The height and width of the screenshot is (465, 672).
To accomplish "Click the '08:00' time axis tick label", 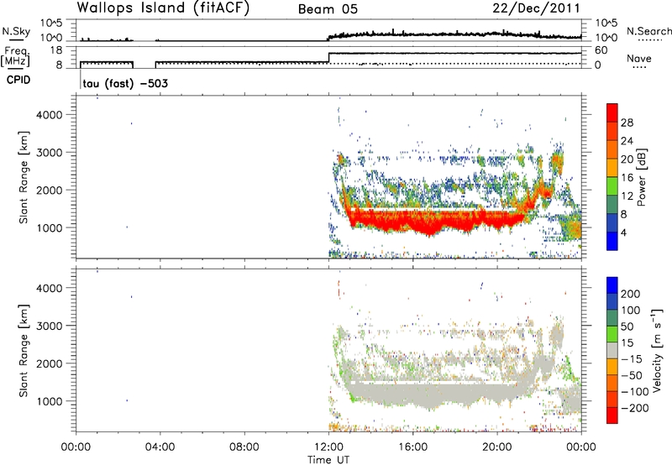I will (244, 447).
